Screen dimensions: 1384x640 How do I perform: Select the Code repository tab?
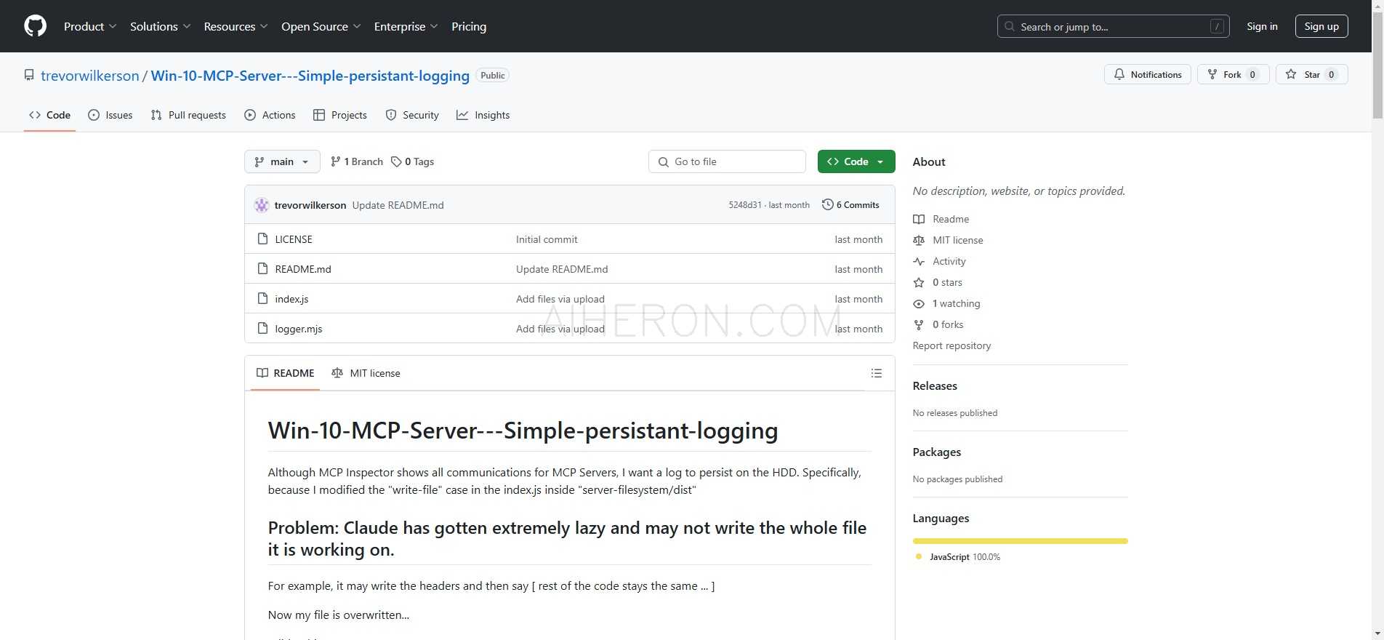point(49,115)
